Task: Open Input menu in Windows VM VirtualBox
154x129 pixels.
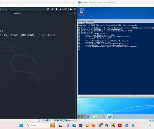Action: click(x=97, y=6)
